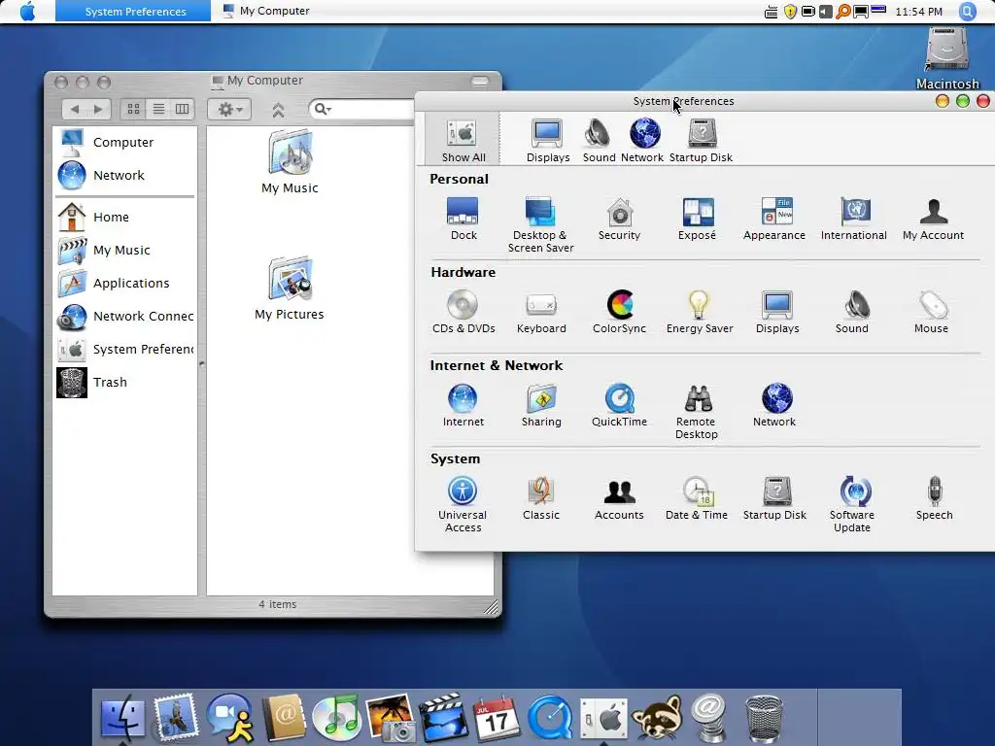995x746 pixels.
Task: Click the My Computer search field
Action: coord(361,109)
